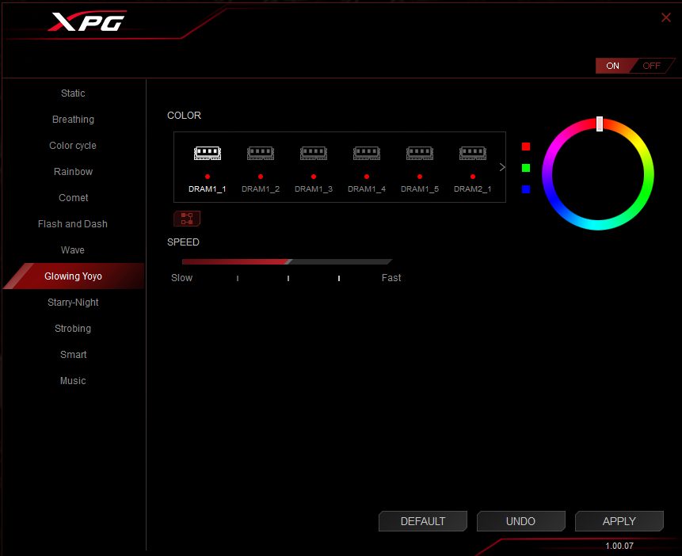Show next DRAM modules with right chevron
Screen dimensions: 682x556
pyautogui.click(x=502, y=167)
